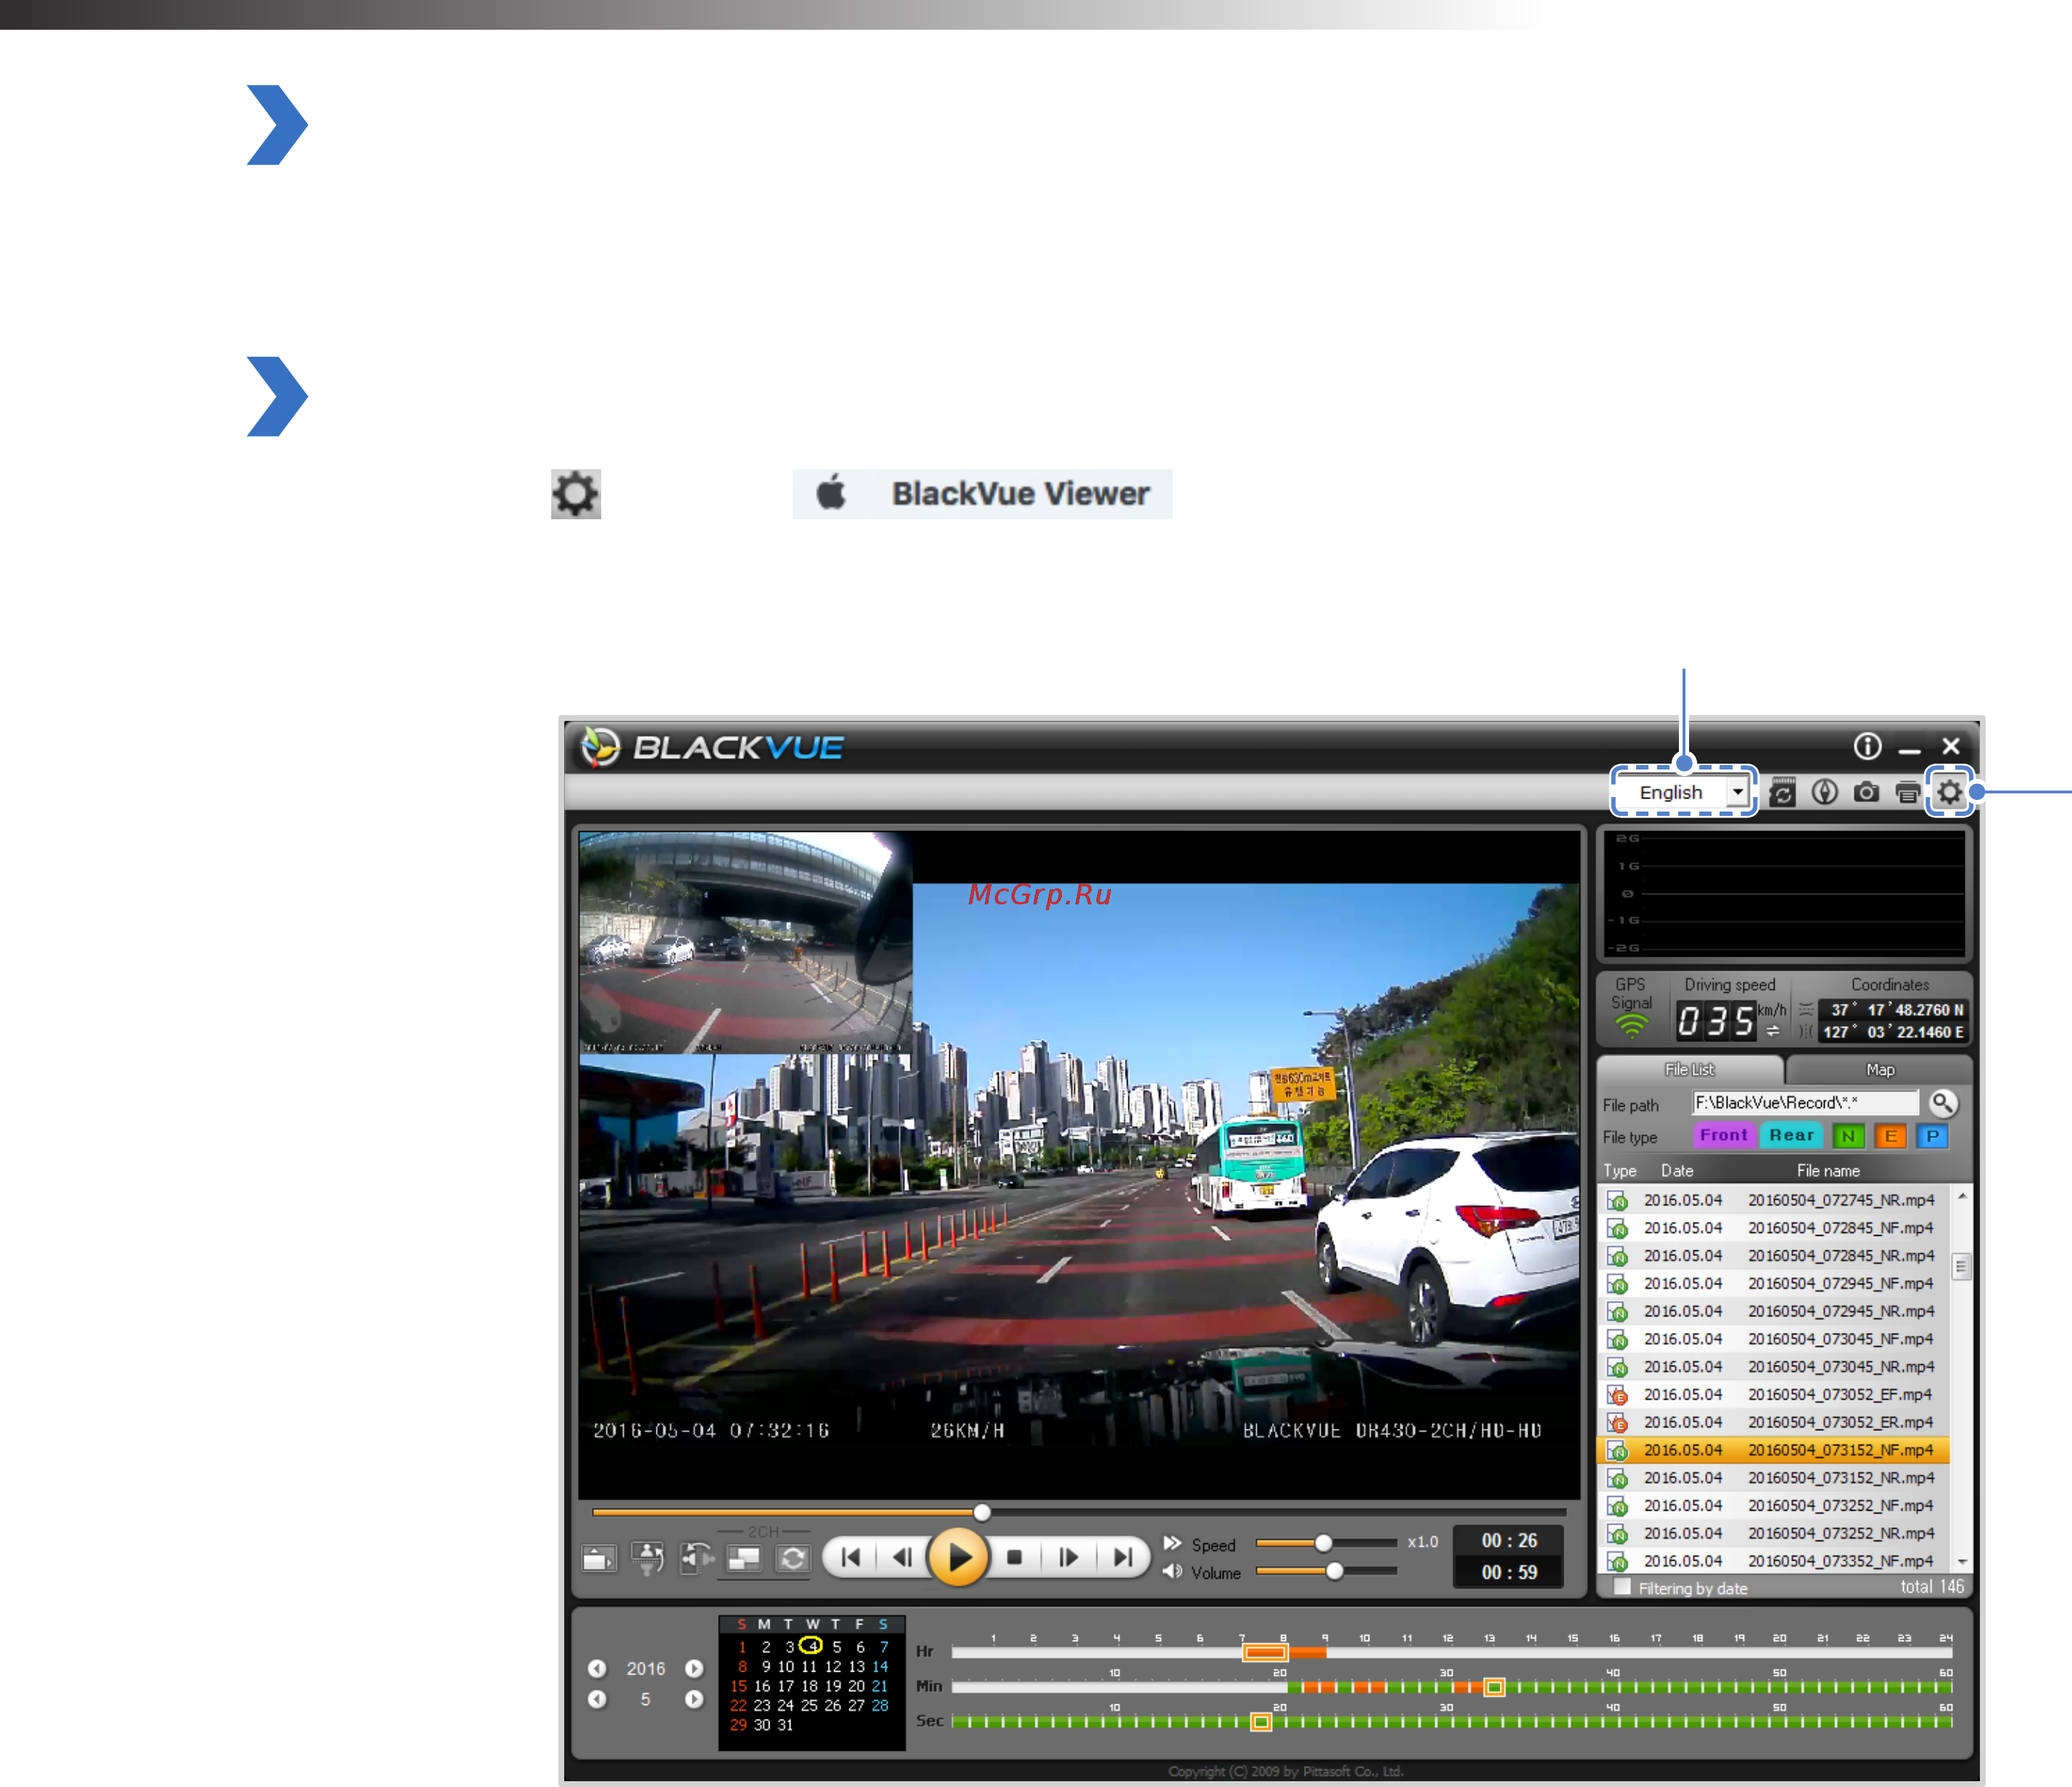This screenshot has width=2072, height=1787.
Task: Toggle the Rear file type filter
Action: 1791,1135
